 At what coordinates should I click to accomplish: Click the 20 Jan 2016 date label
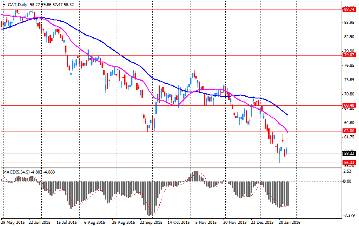(x=289, y=223)
